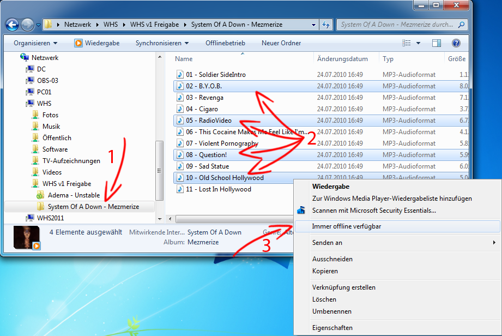Toggle the preview pane icon
This screenshot has height=336, width=502.
437,43
